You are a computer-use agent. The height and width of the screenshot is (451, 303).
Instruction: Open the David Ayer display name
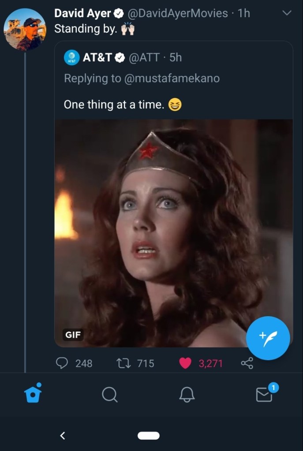click(x=83, y=14)
